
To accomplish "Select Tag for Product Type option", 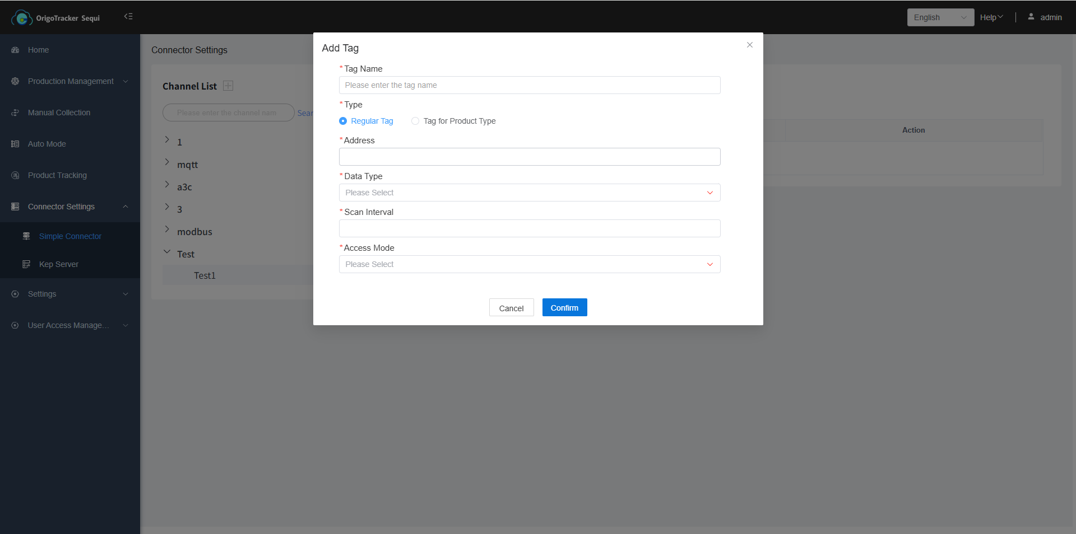I will click(415, 121).
